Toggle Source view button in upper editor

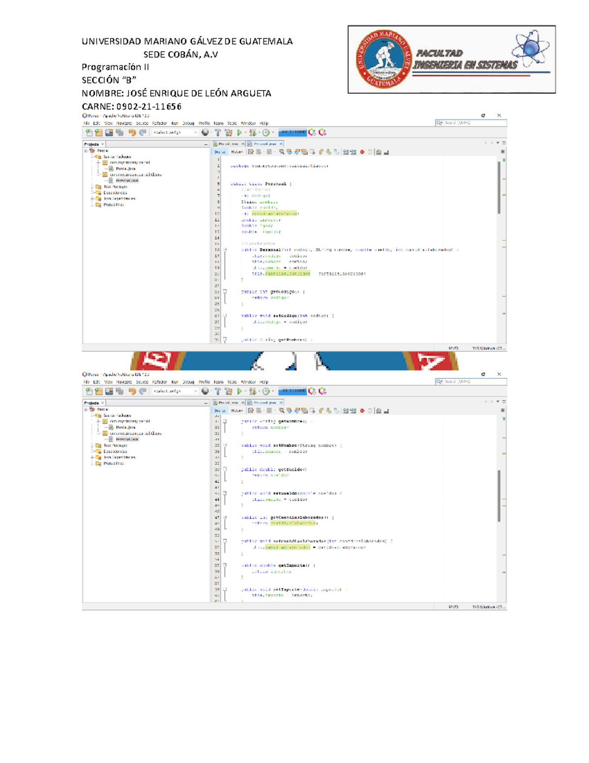[x=220, y=152]
